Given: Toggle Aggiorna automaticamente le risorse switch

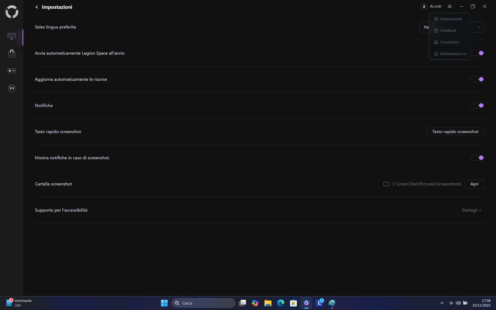Looking at the screenshot, I should pyautogui.click(x=477, y=79).
